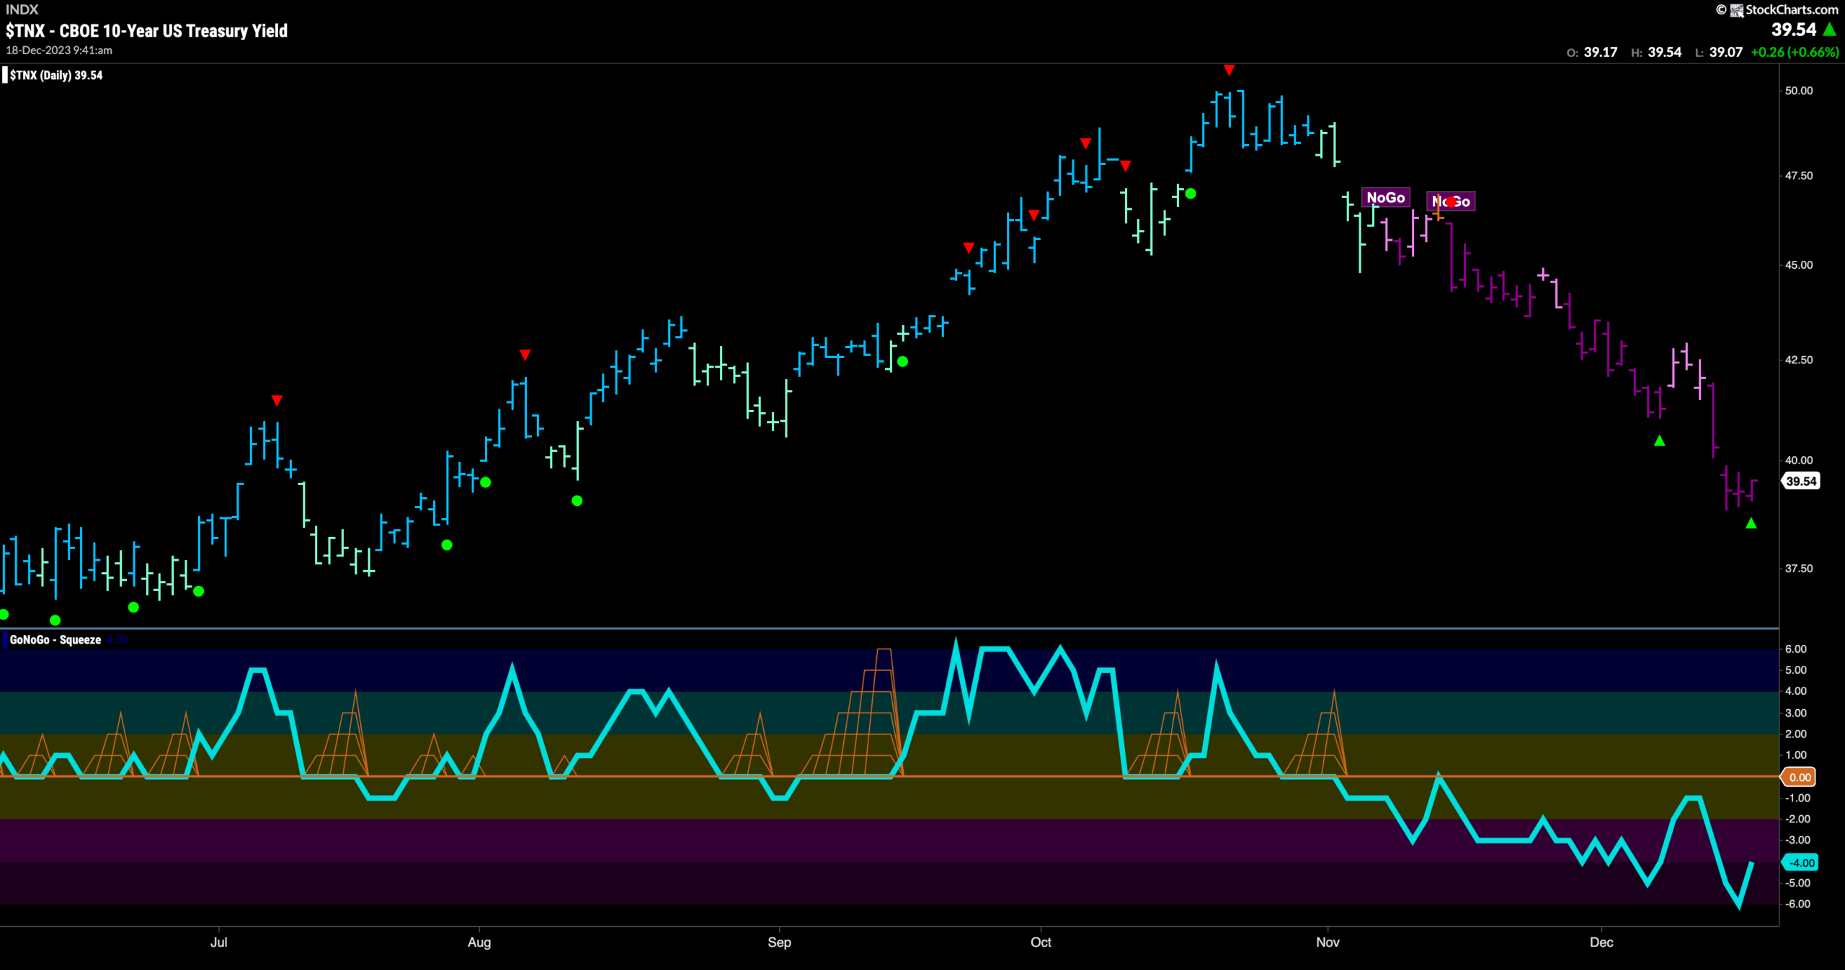Click the red down-arrow at the 50.00 peak

[1229, 70]
